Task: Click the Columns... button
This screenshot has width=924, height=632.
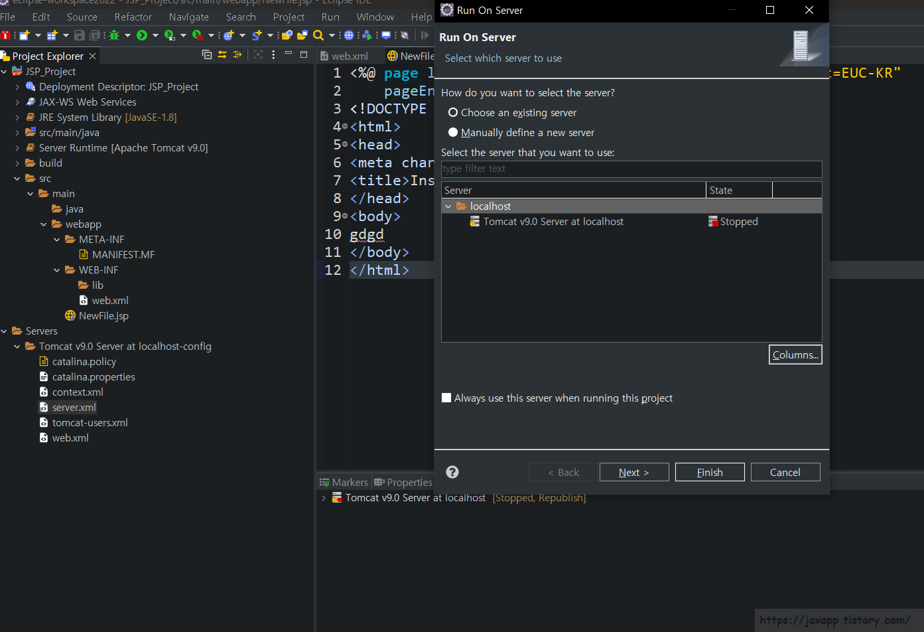Action: point(795,355)
